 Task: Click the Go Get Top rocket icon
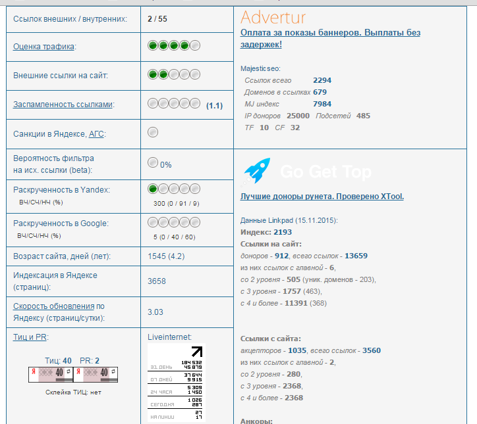click(256, 171)
